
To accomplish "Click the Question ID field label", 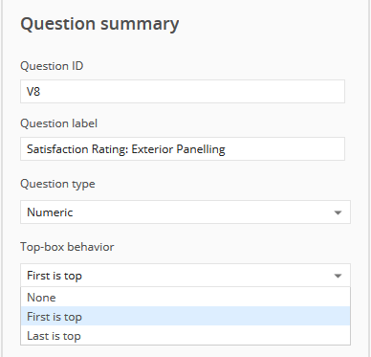I will [52, 66].
